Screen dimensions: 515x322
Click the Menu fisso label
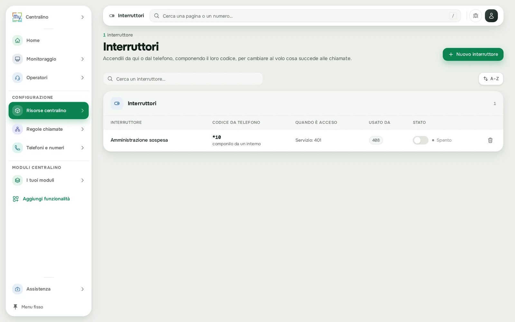32,307
